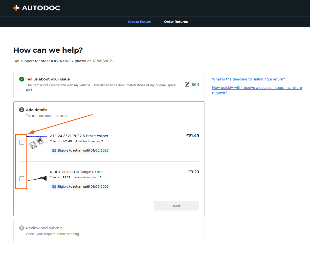Tick the ATE Brake caliper checkbox
The image size is (310, 254).
pyautogui.click(x=22, y=142)
